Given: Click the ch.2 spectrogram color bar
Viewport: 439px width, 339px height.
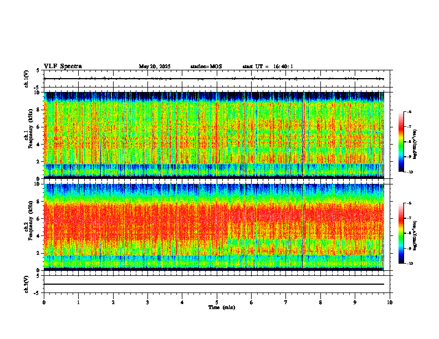Looking at the screenshot, I should point(401,233).
